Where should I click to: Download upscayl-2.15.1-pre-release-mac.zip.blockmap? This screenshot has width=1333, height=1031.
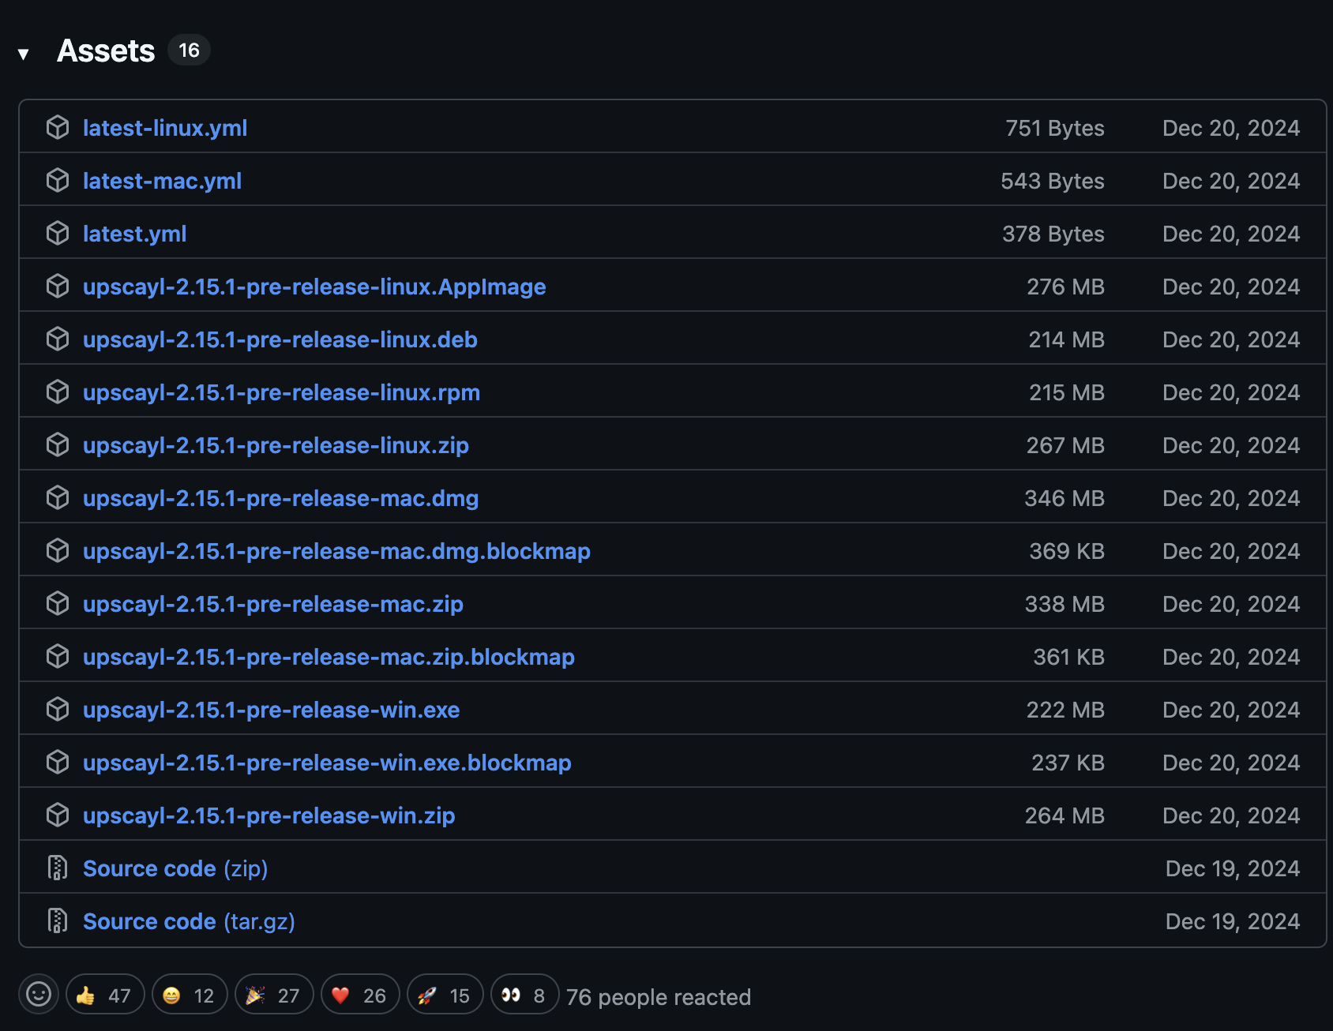coord(329,657)
